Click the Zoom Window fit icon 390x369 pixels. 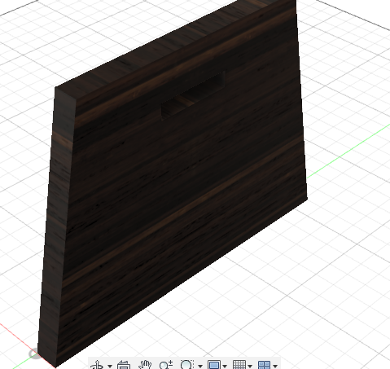[187, 365]
